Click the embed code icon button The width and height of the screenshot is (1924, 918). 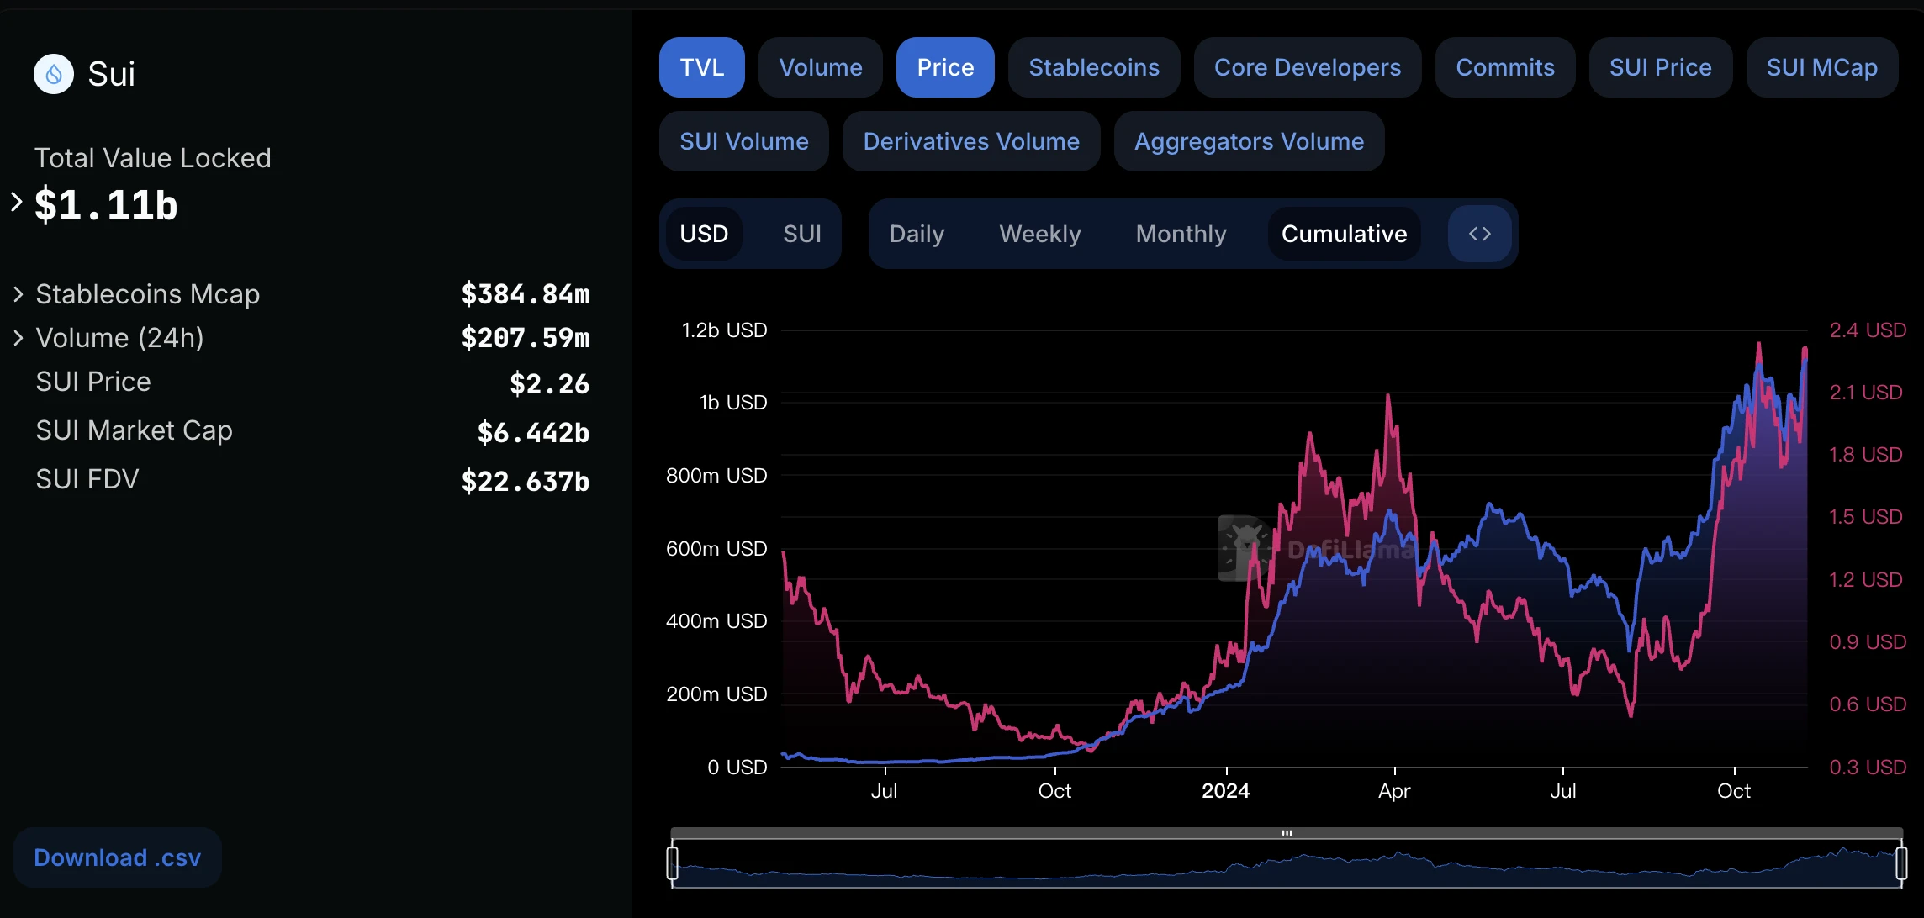1480,232
